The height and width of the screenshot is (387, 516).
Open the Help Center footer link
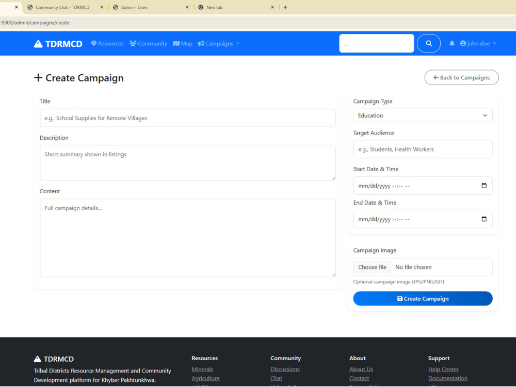[443, 369]
